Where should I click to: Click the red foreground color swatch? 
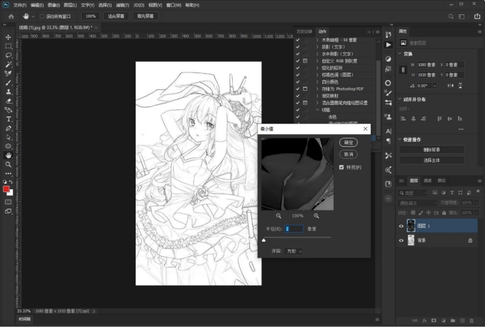click(x=6, y=189)
